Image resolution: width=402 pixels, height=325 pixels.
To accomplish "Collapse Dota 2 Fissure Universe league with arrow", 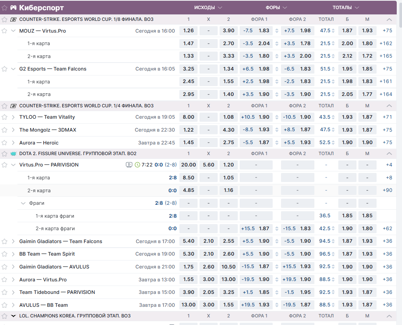I will pyautogui.click(x=389, y=154).
